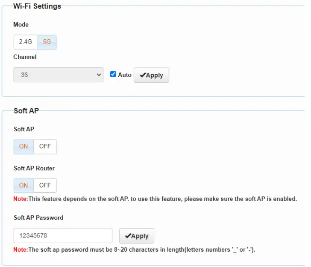The height and width of the screenshot is (267, 311).
Task: Apply the Wi-Fi channel setting
Action: click(151, 75)
